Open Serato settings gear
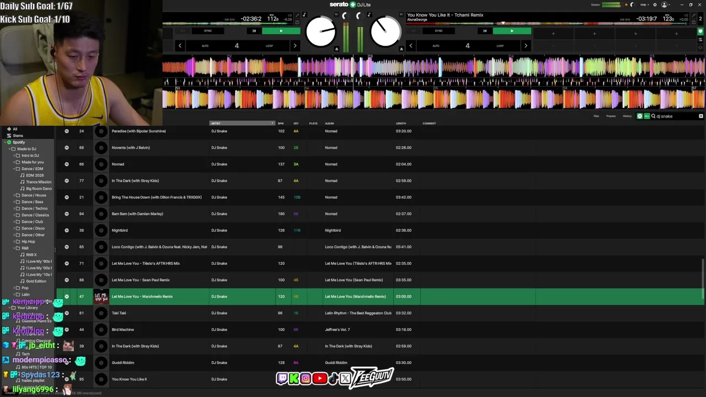Screen dimensions: 706x397 click(x=655, y=4)
